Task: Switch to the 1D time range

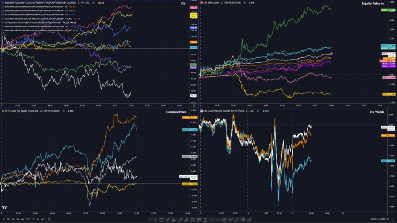Action: (4, 219)
